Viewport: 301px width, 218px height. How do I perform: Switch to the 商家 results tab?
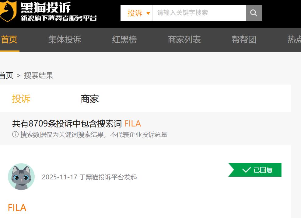[89, 99]
